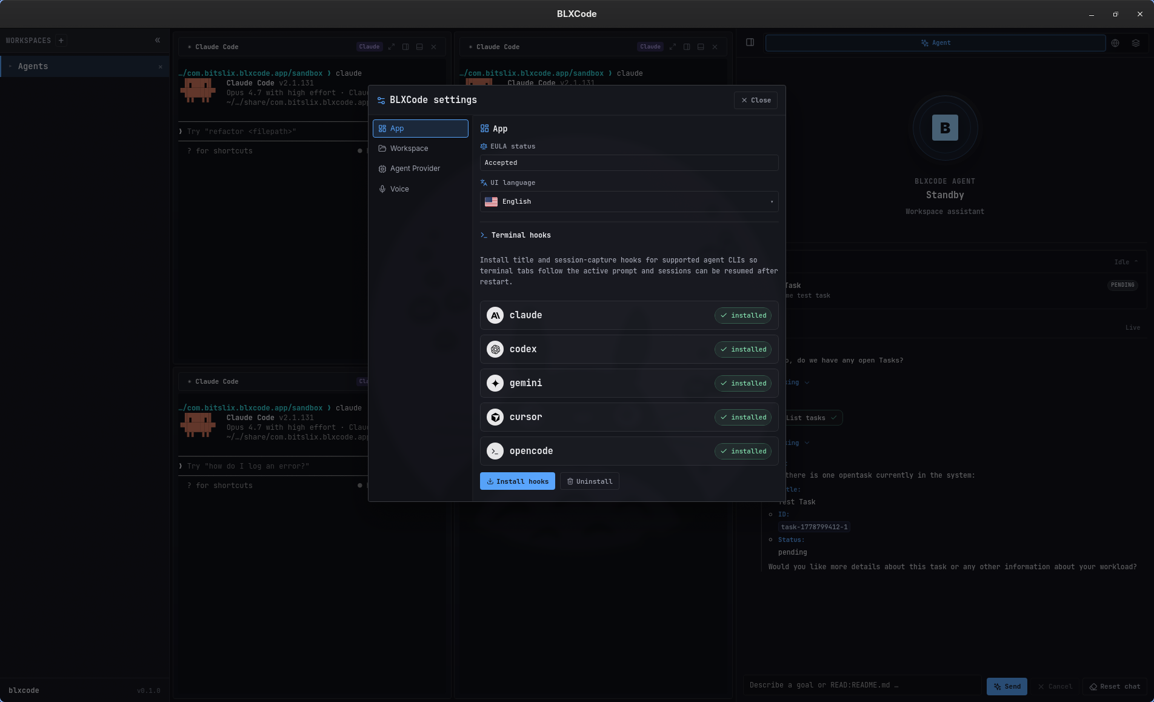Maximize the BLXCode window
The image size is (1154, 702).
1115,14
